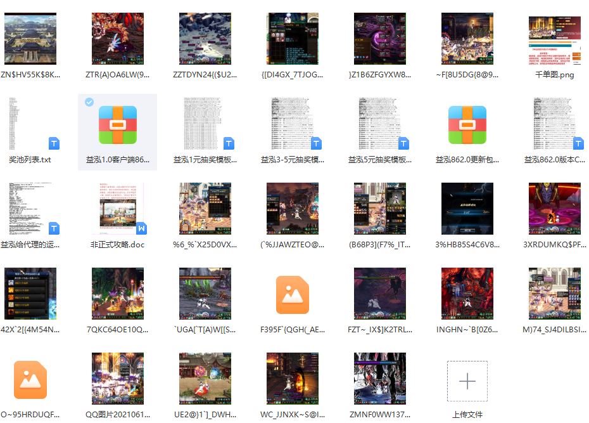Screen dimensions: 589x423
Task: Uncheck the blue checkmark on 益泓1.0客户端
Action: pos(90,102)
